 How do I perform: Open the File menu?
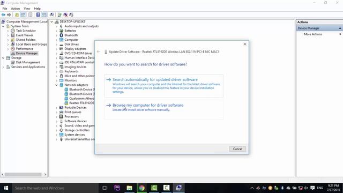pyautogui.click(x=5, y=9)
